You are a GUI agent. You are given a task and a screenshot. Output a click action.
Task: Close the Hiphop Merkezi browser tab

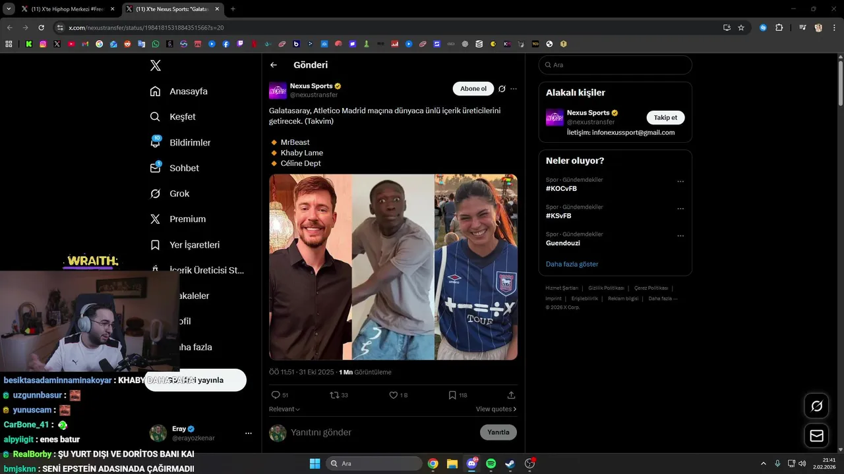pyautogui.click(x=113, y=9)
